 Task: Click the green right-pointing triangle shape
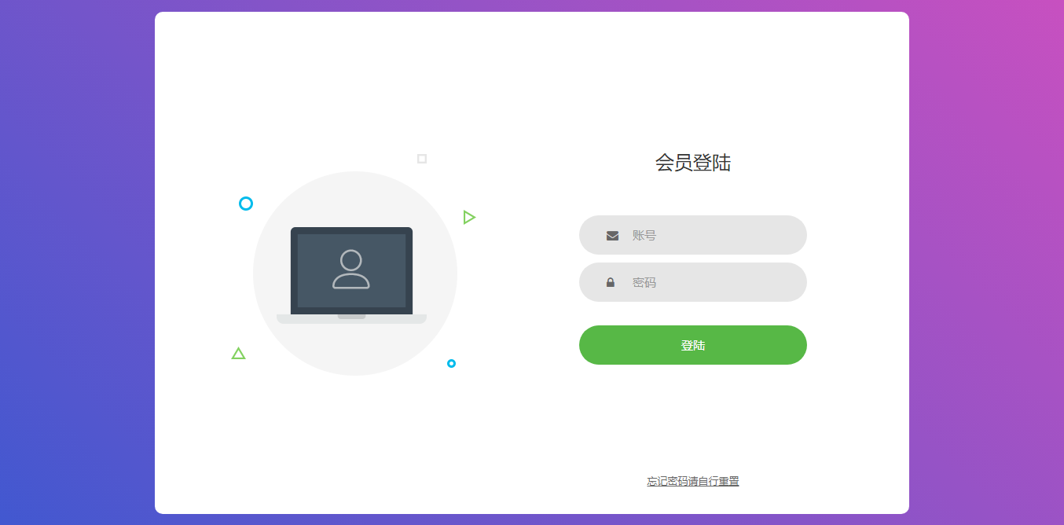pos(469,217)
